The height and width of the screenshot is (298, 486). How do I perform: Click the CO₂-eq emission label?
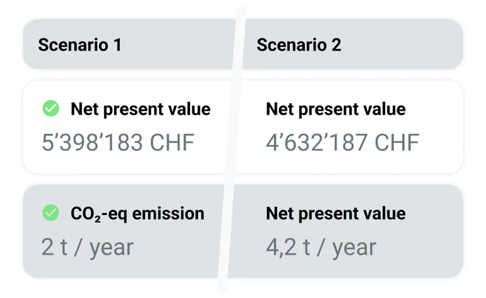pos(137,214)
